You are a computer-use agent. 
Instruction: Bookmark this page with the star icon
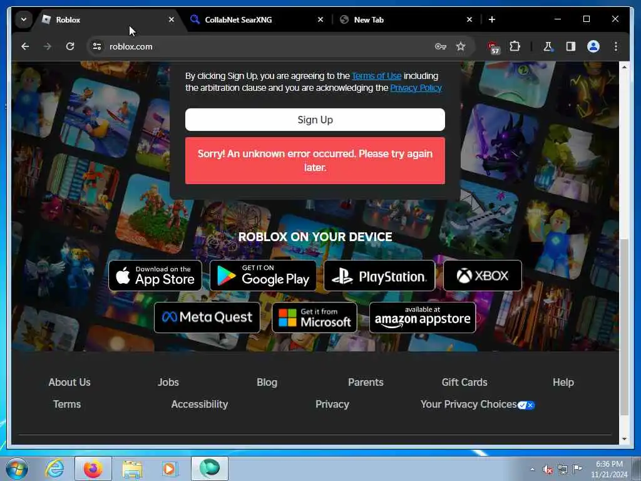[461, 46]
